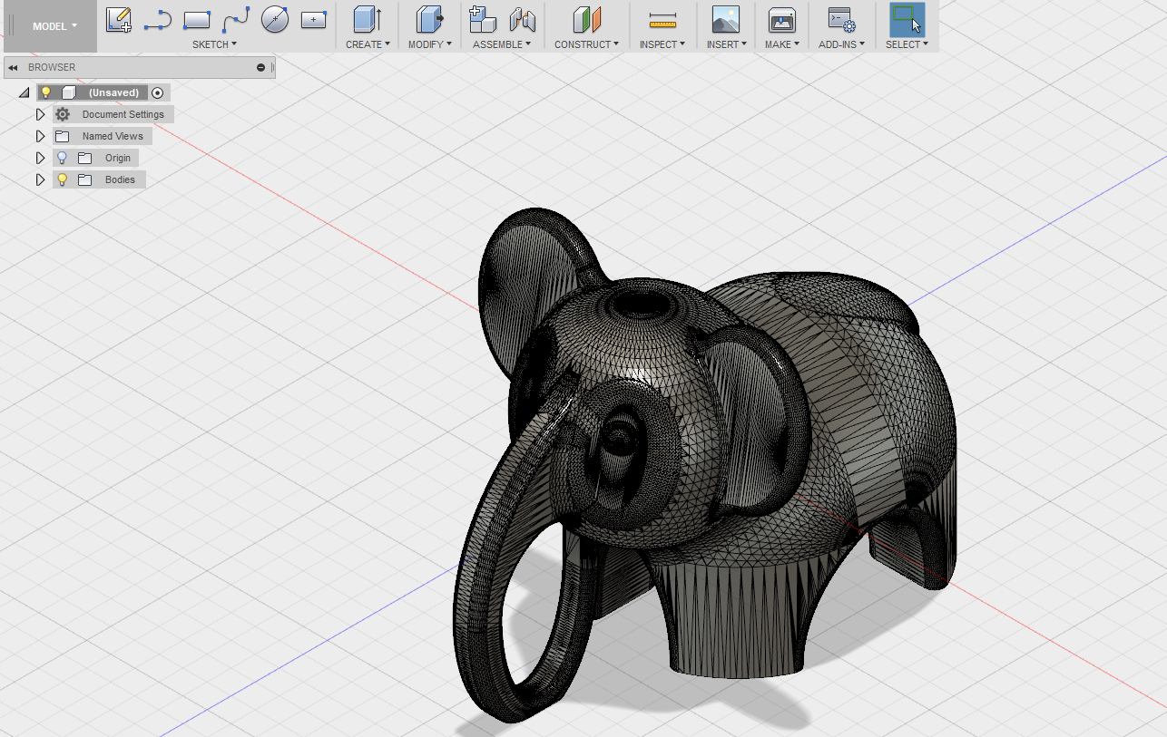
Task: Open the SELECT menu
Action: click(x=907, y=44)
